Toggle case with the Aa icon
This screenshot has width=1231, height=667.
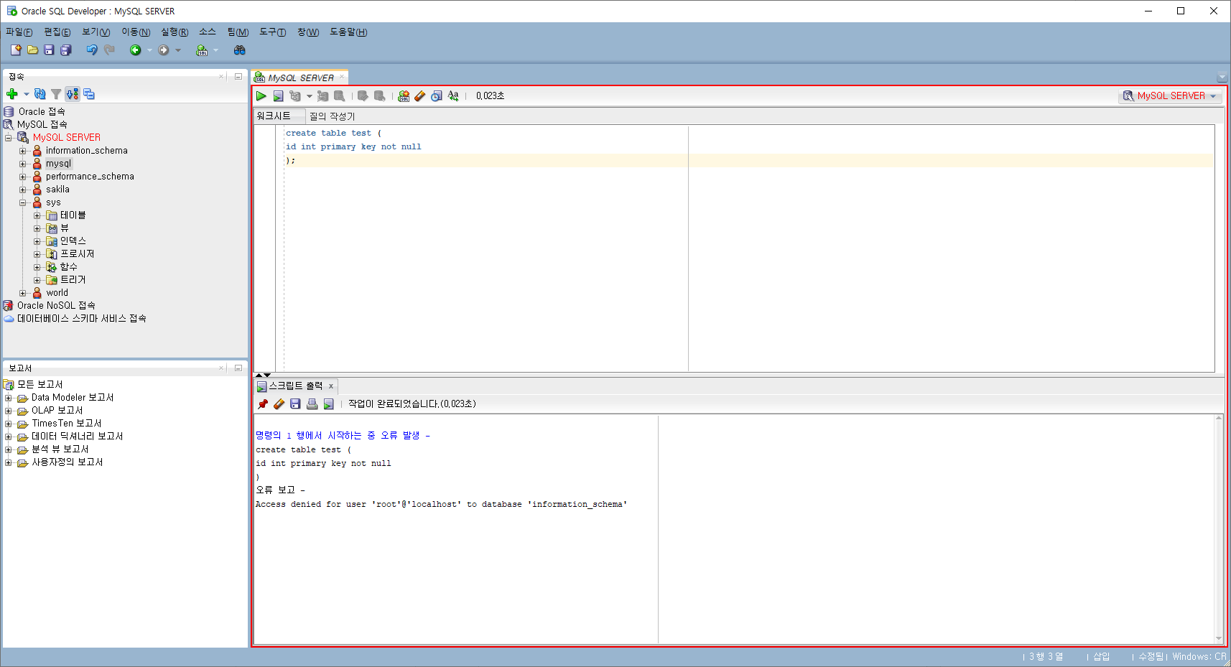point(453,96)
